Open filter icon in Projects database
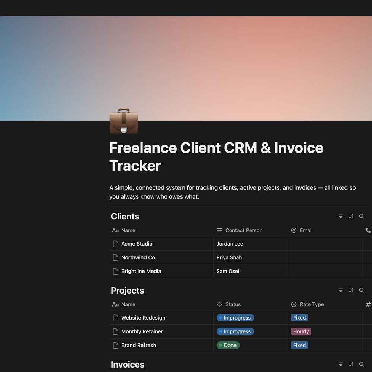The height and width of the screenshot is (372, 372). (x=341, y=290)
